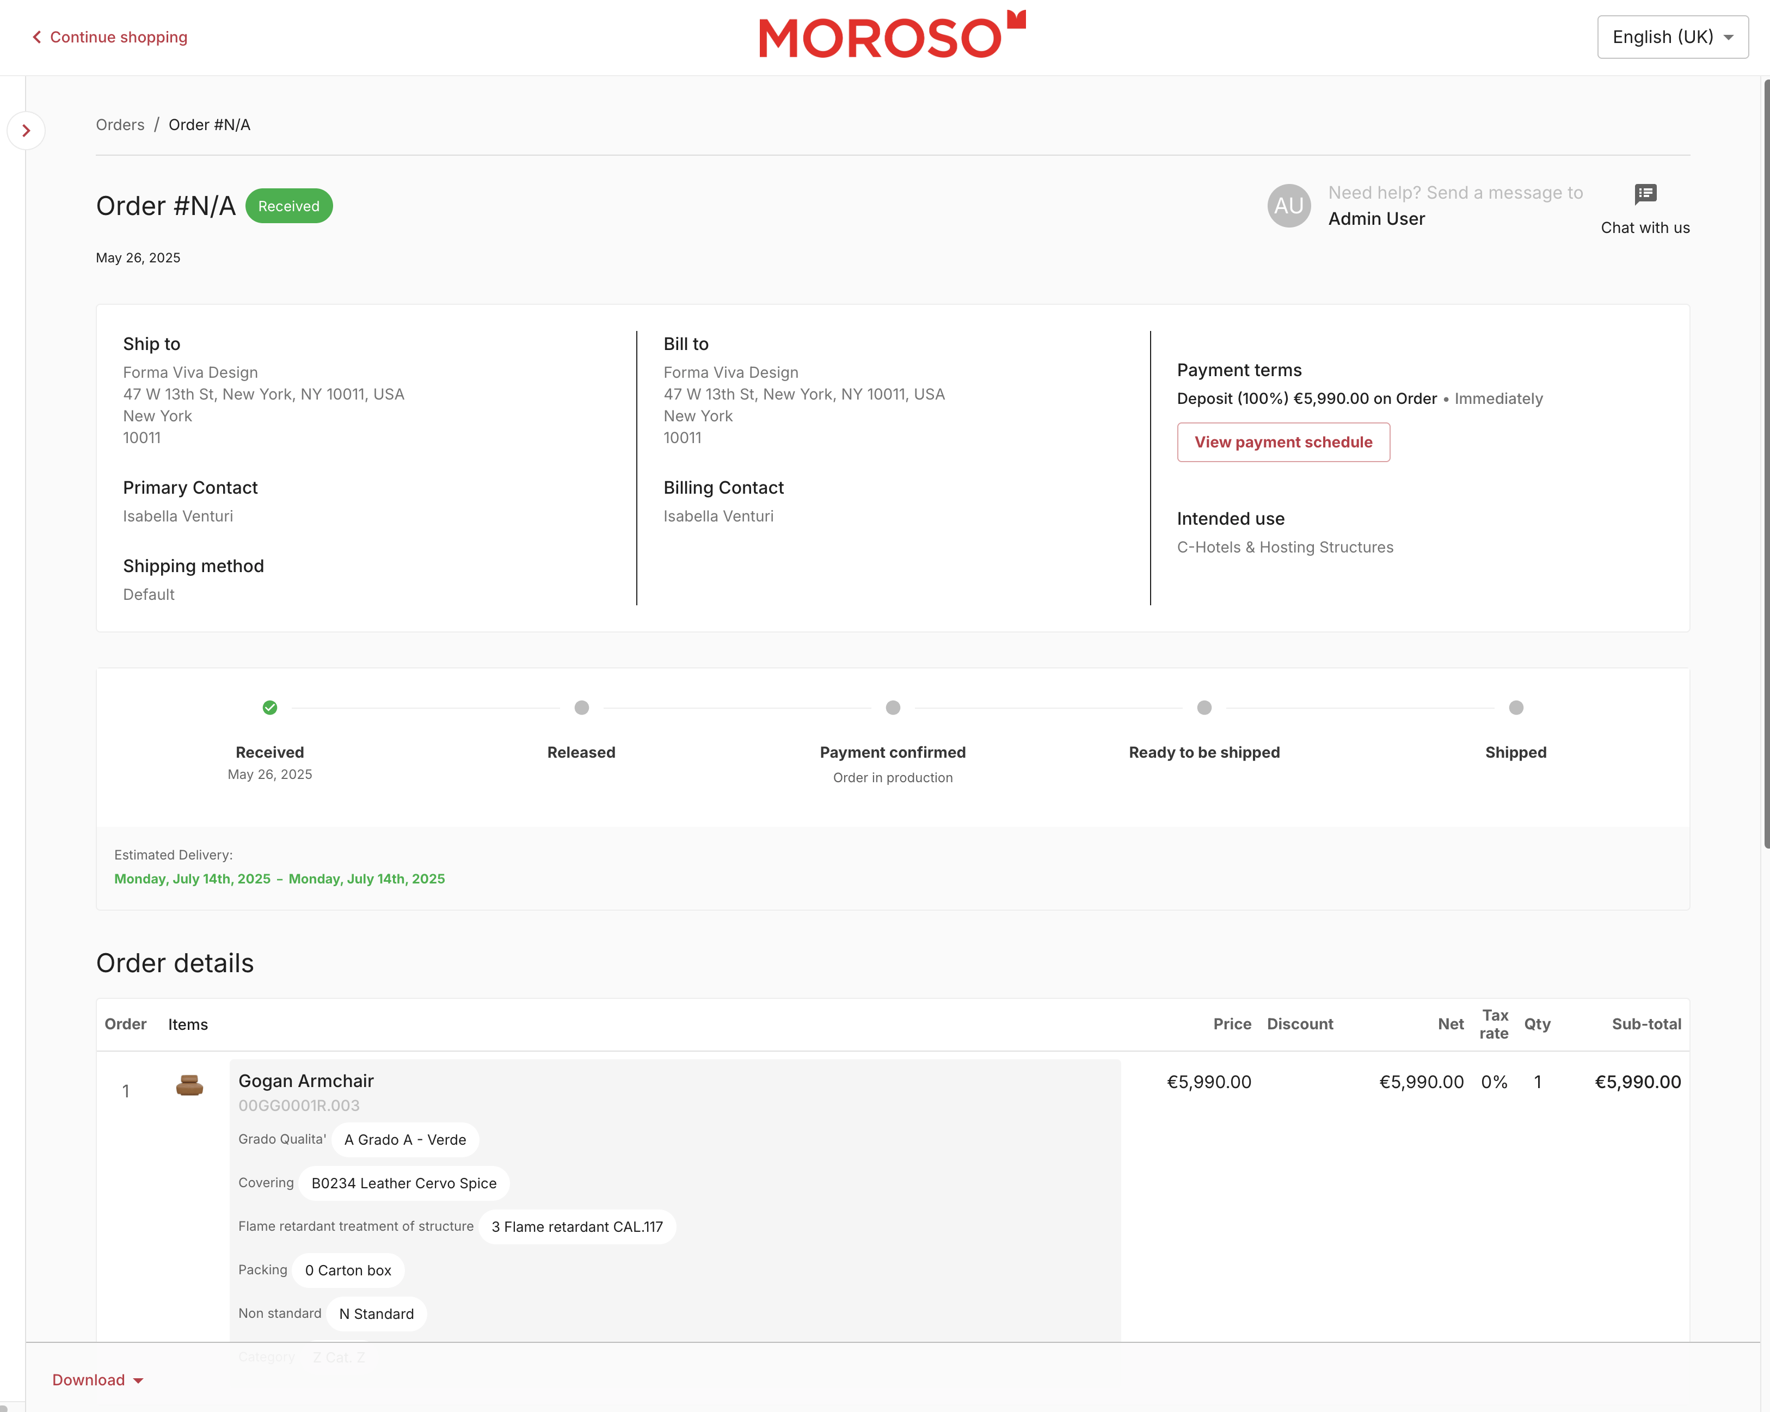1770x1412 pixels.
Task: Click the green Received status badge
Action: [x=288, y=206]
